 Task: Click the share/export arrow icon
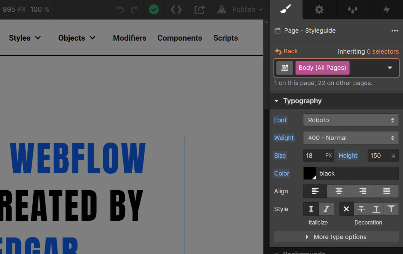click(199, 10)
